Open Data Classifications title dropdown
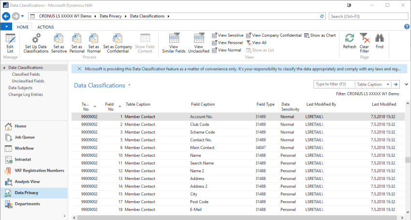Viewport: 411px width, 220px height. [x=129, y=85]
